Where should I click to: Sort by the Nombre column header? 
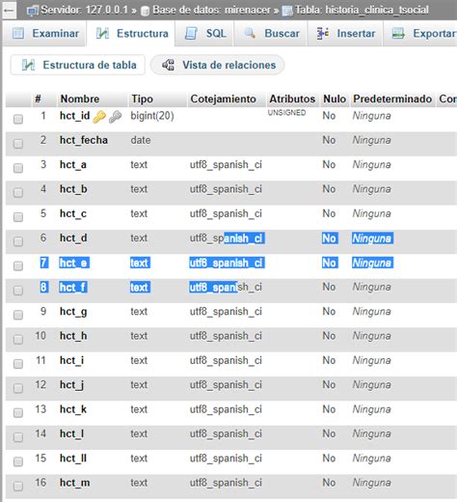(x=80, y=98)
